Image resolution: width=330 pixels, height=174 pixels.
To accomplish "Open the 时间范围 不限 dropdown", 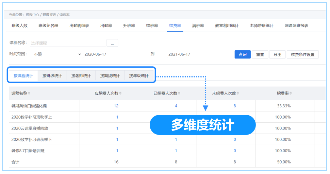I will coord(57,54).
